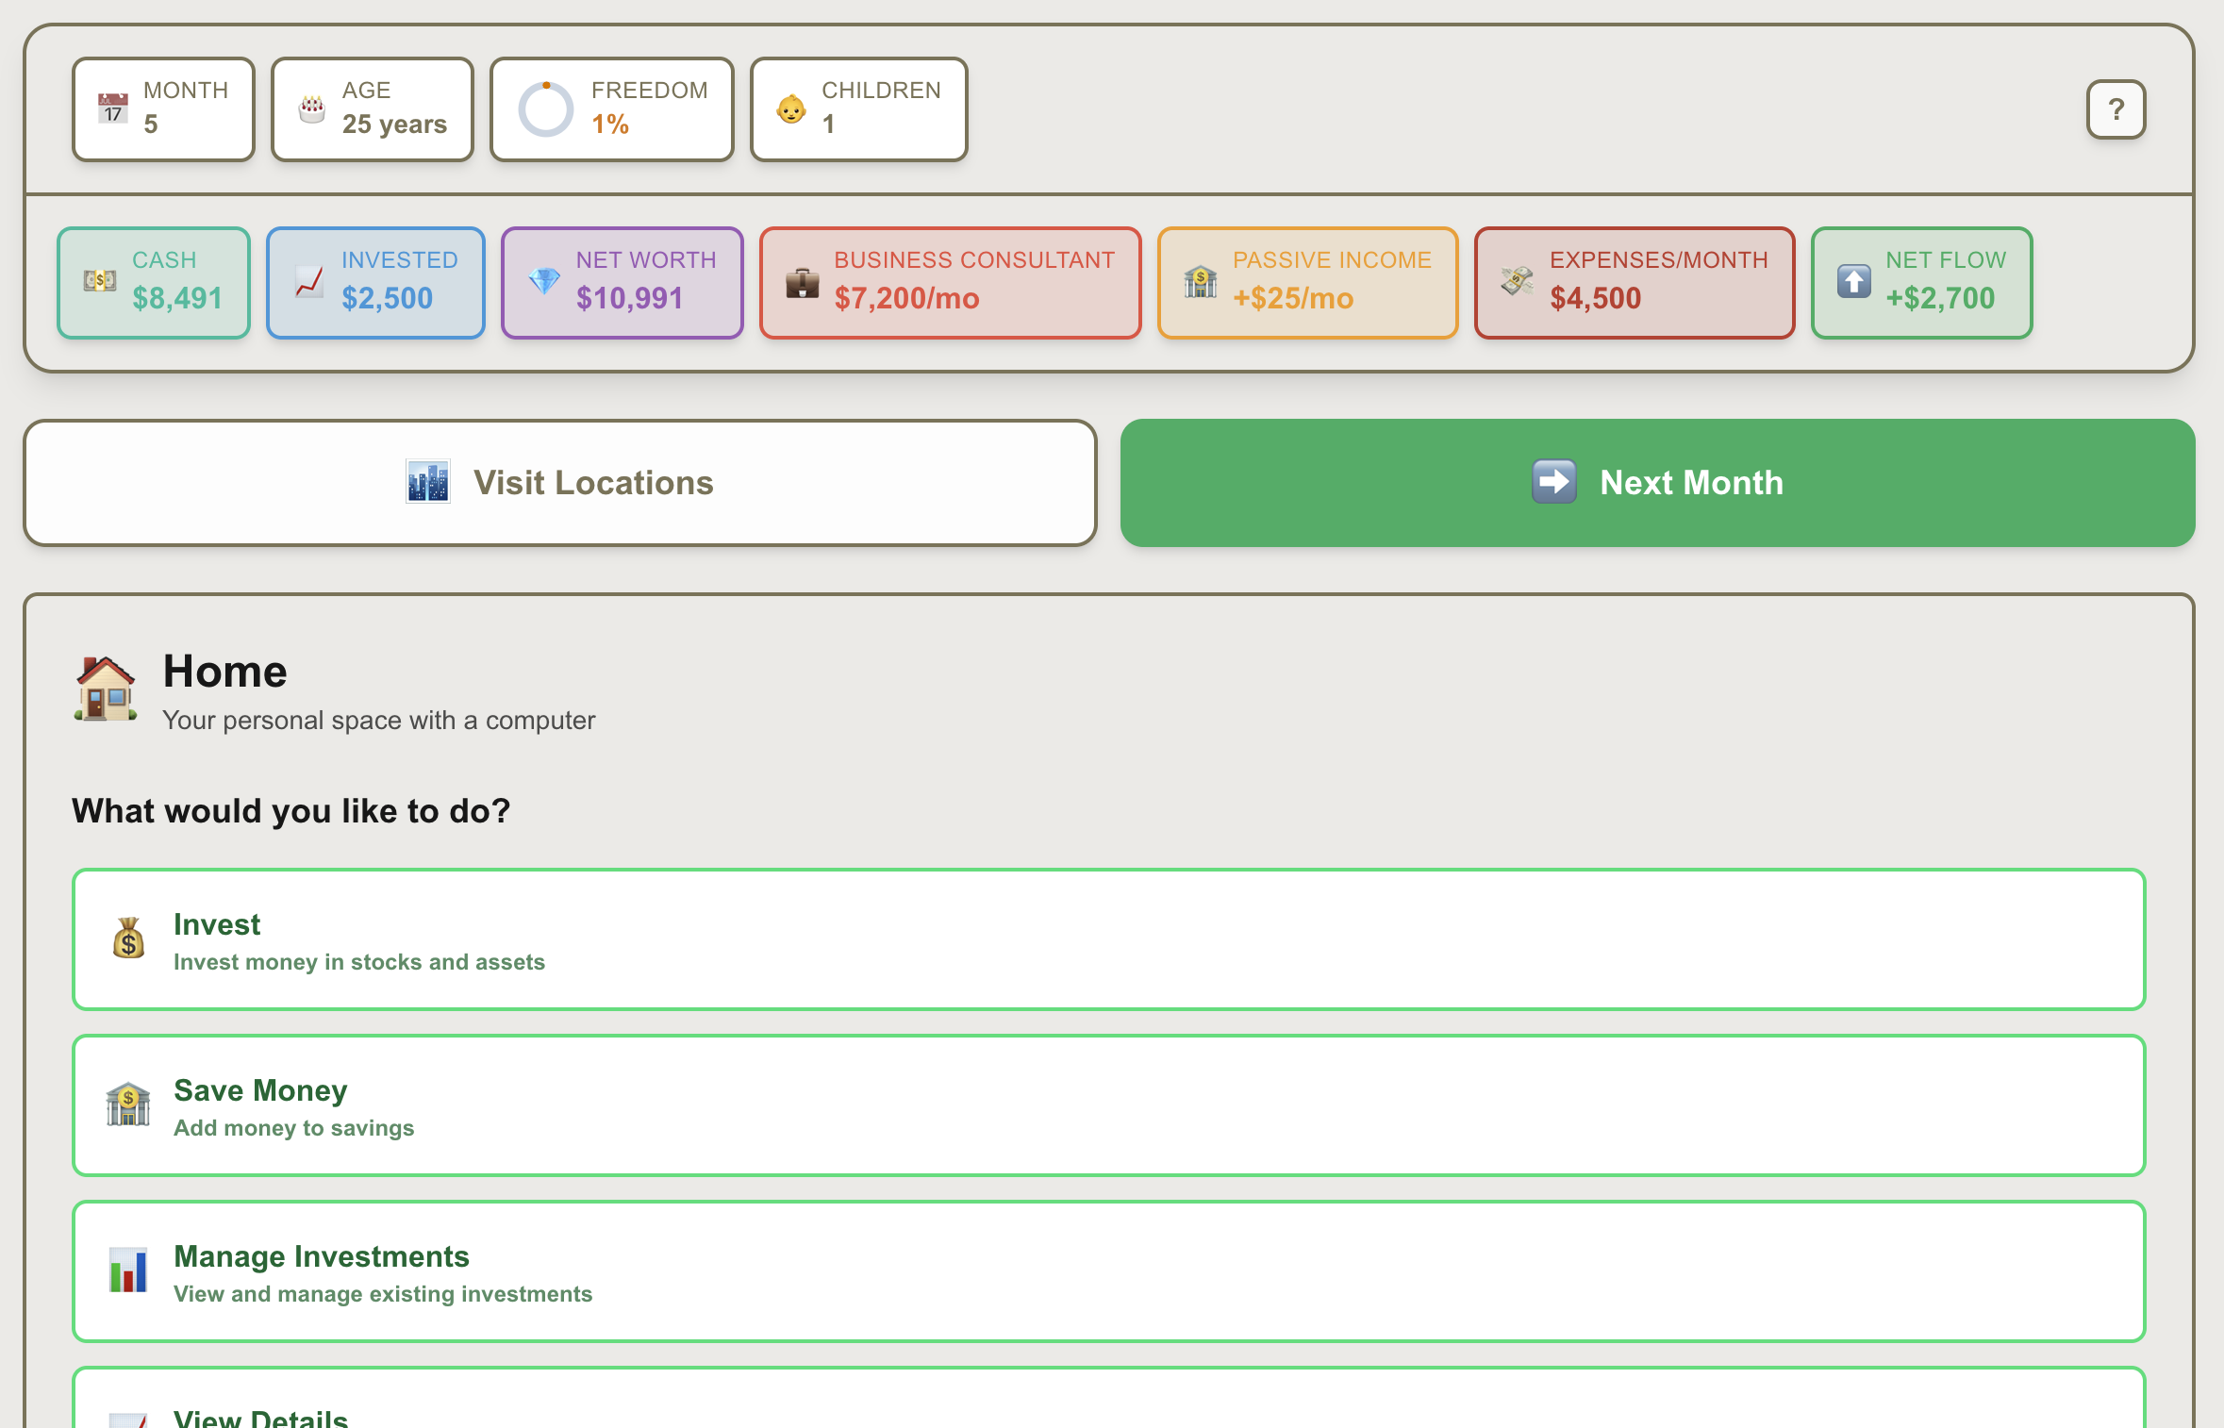Click the diamond Net Worth icon

544,281
